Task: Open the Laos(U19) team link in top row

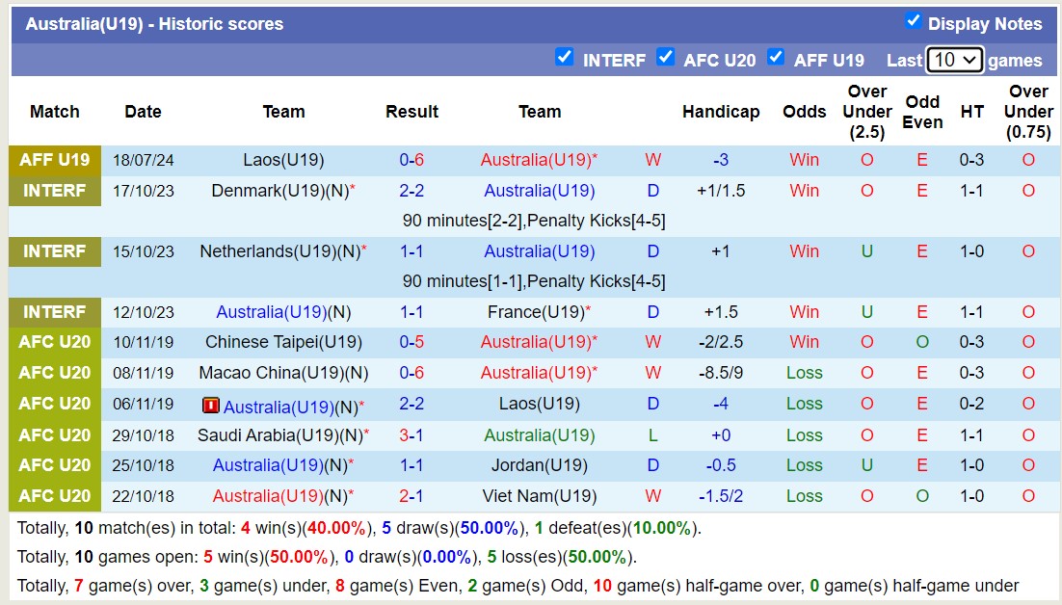Action: pyautogui.click(x=283, y=160)
